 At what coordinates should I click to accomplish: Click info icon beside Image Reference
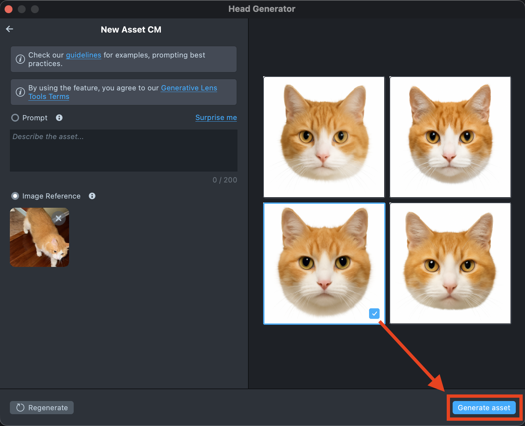point(92,196)
